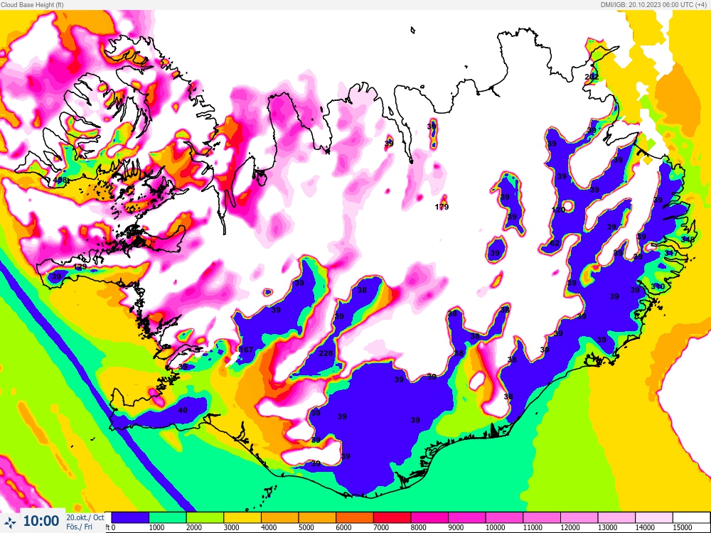Image resolution: width=711 pixels, height=533 pixels.
Task: Select the white legend swatch above 15000
Action: click(691, 517)
